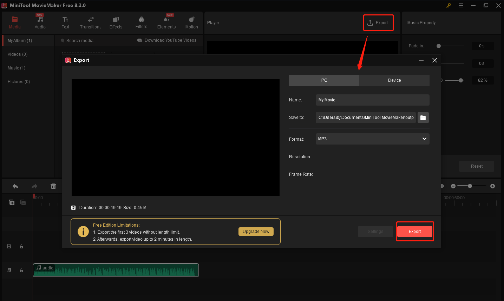Click the film strip duration icon
Image resolution: width=504 pixels, height=301 pixels.
[x=73, y=208]
